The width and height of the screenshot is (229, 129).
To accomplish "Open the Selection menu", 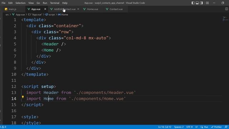I will pos(20,3).
